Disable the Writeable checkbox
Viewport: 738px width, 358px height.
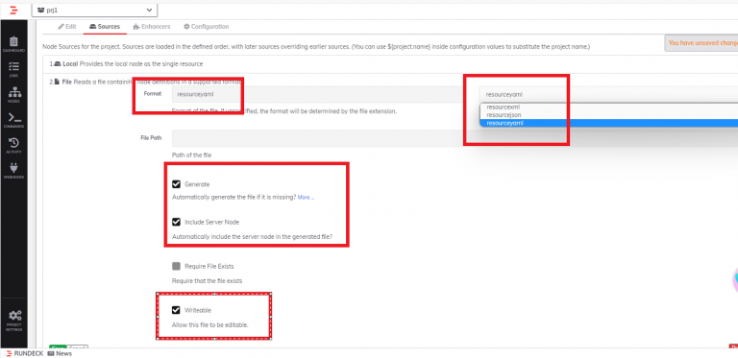177,310
